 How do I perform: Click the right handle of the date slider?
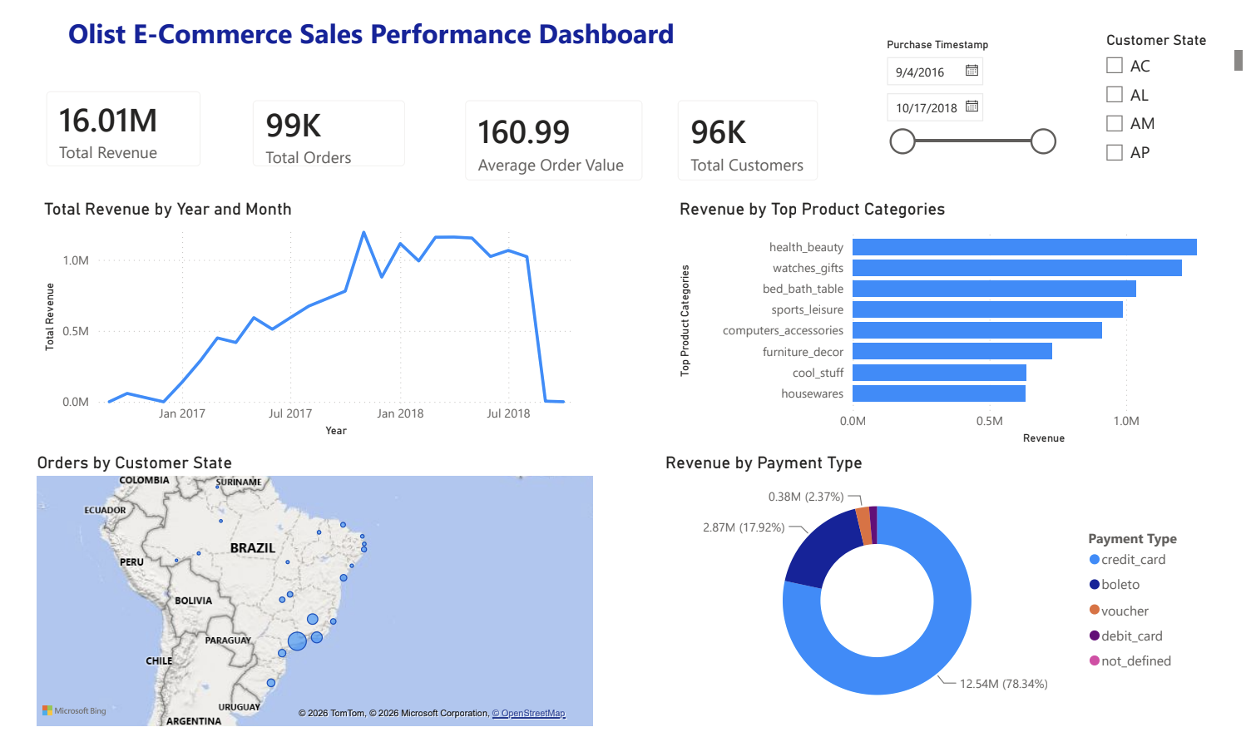coord(1043,141)
